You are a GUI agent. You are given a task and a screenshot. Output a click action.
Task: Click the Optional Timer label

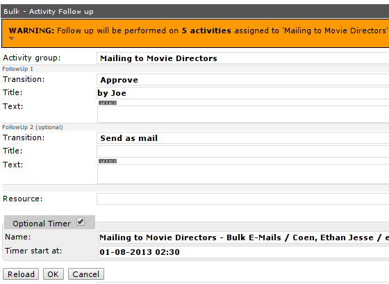tap(42, 224)
